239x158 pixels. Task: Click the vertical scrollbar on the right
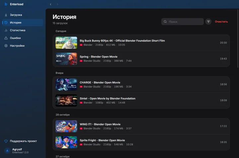coord(238,38)
